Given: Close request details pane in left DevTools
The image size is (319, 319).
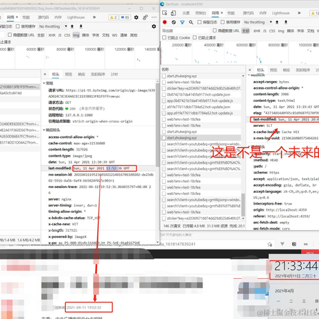Looking at the screenshot, I should (45, 74).
